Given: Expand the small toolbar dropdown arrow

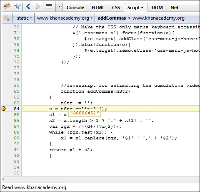Looking at the screenshot, I should (59, 6).
